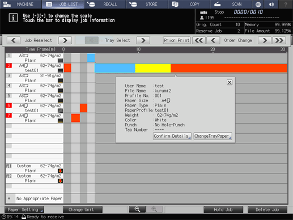Select the yellow segment of job bar
Viewport: 293px width, 220px height.
coord(153,68)
